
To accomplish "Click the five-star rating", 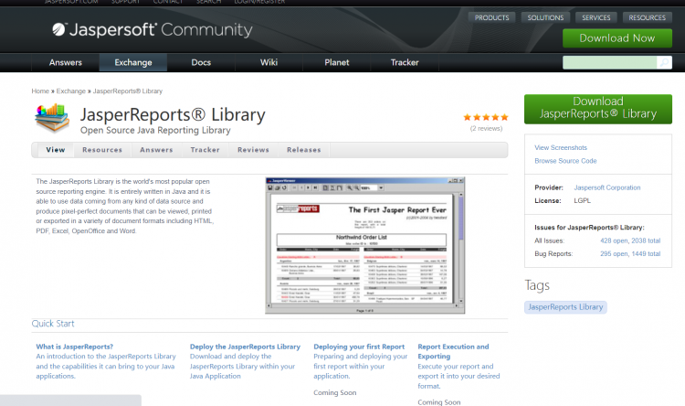I will point(486,117).
